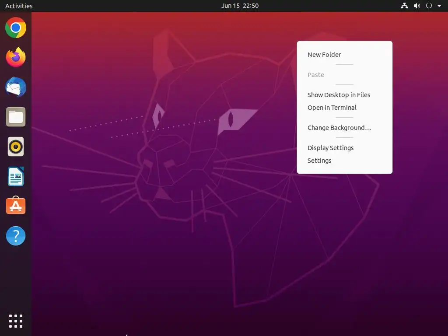The image size is (448, 336).
Task: Open Display Settings from the menu
Action: 345,148
